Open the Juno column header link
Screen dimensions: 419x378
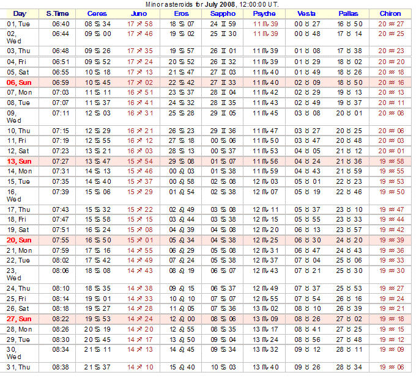click(139, 13)
